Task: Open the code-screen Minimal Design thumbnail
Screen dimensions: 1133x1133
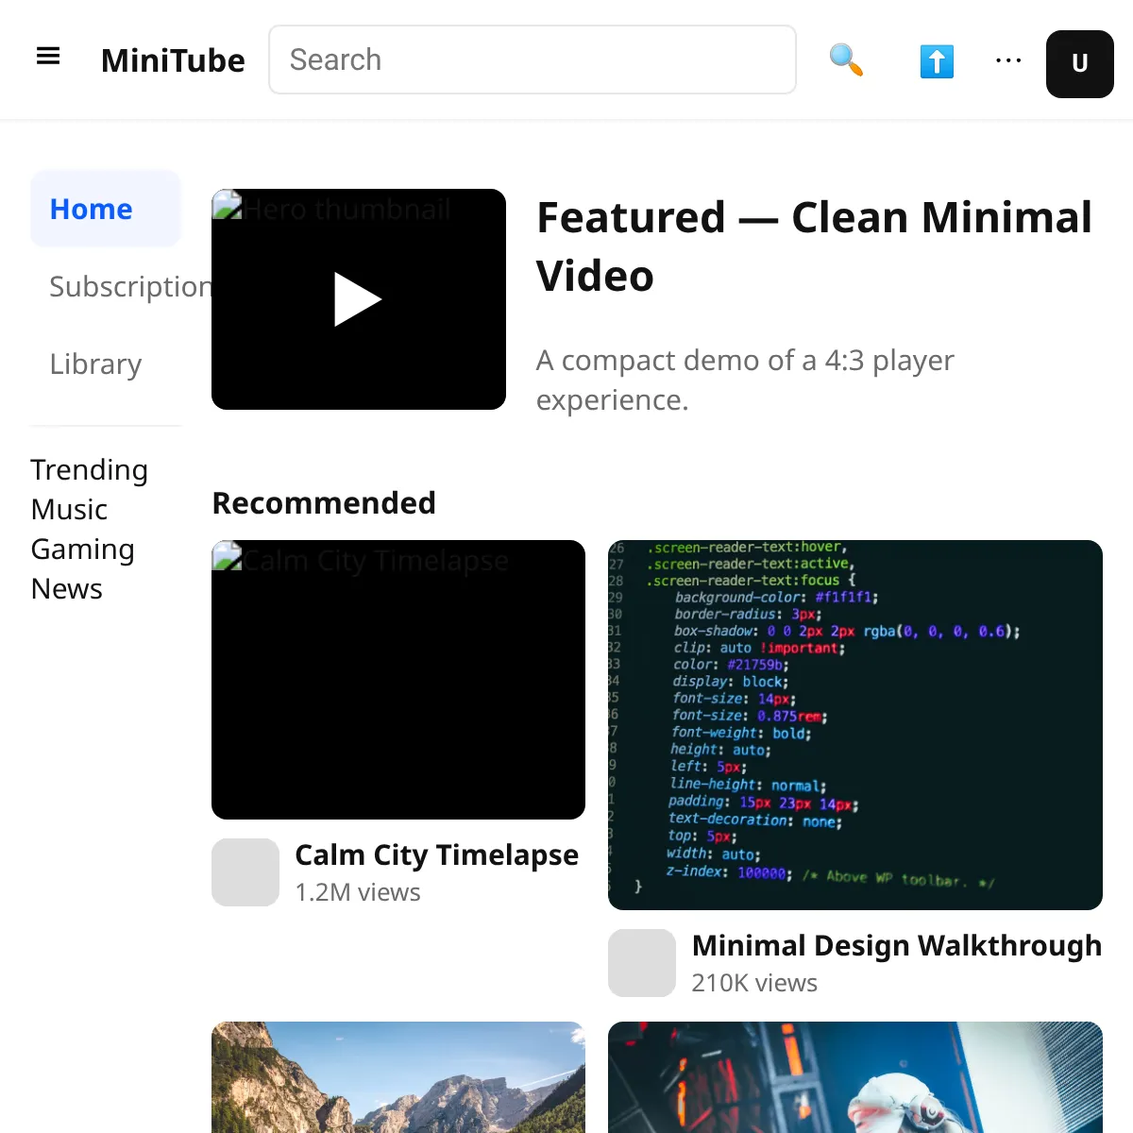Action: tap(855, 725)
